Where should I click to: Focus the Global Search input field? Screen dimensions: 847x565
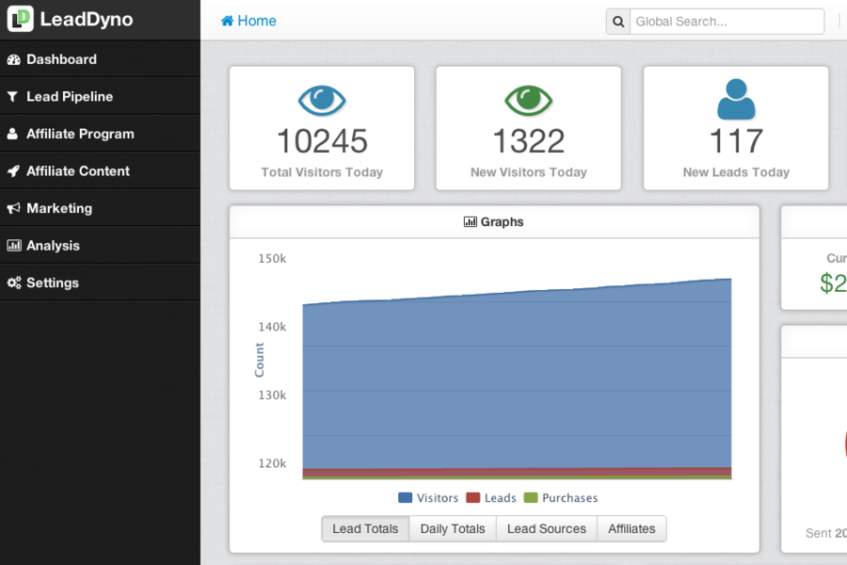click(x=727, y=22)
